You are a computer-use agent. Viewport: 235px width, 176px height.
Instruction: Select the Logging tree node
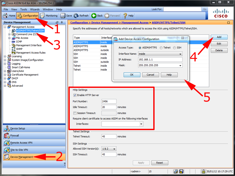click(x=16, y=64)
